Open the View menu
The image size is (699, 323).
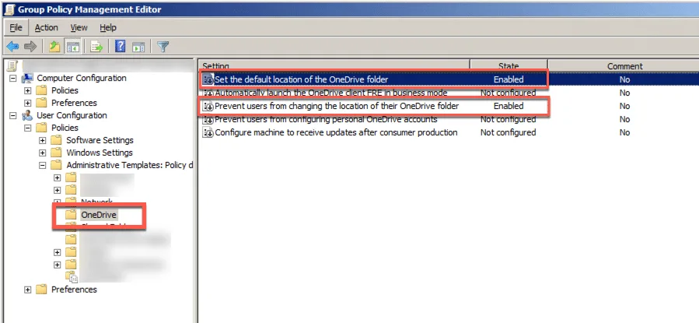79,27
